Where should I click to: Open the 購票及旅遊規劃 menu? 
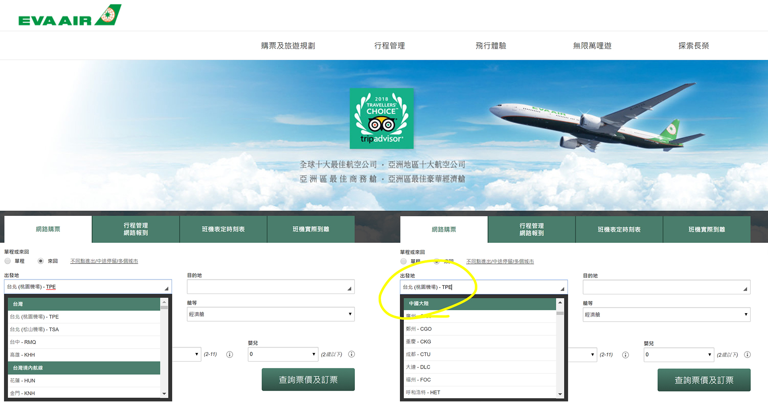(288, 46)
